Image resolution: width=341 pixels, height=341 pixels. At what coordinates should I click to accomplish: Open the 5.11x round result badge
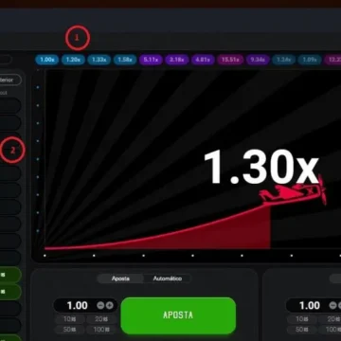pos(151,60)
